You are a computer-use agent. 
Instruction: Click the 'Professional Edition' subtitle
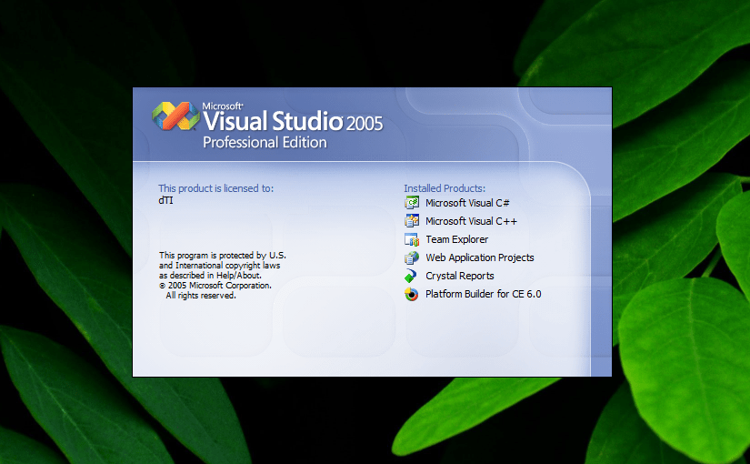(x=265, y=142)
